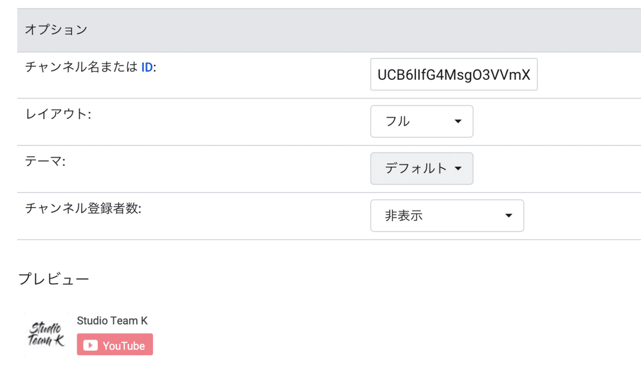Select the UCB6lIfG4MsgO3VVmX text in the field

point(454,75)
